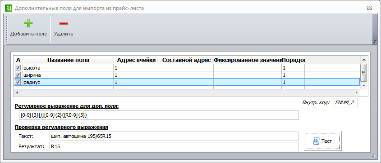Click the horizontal scrollbar left arrow

coord(17,93)
